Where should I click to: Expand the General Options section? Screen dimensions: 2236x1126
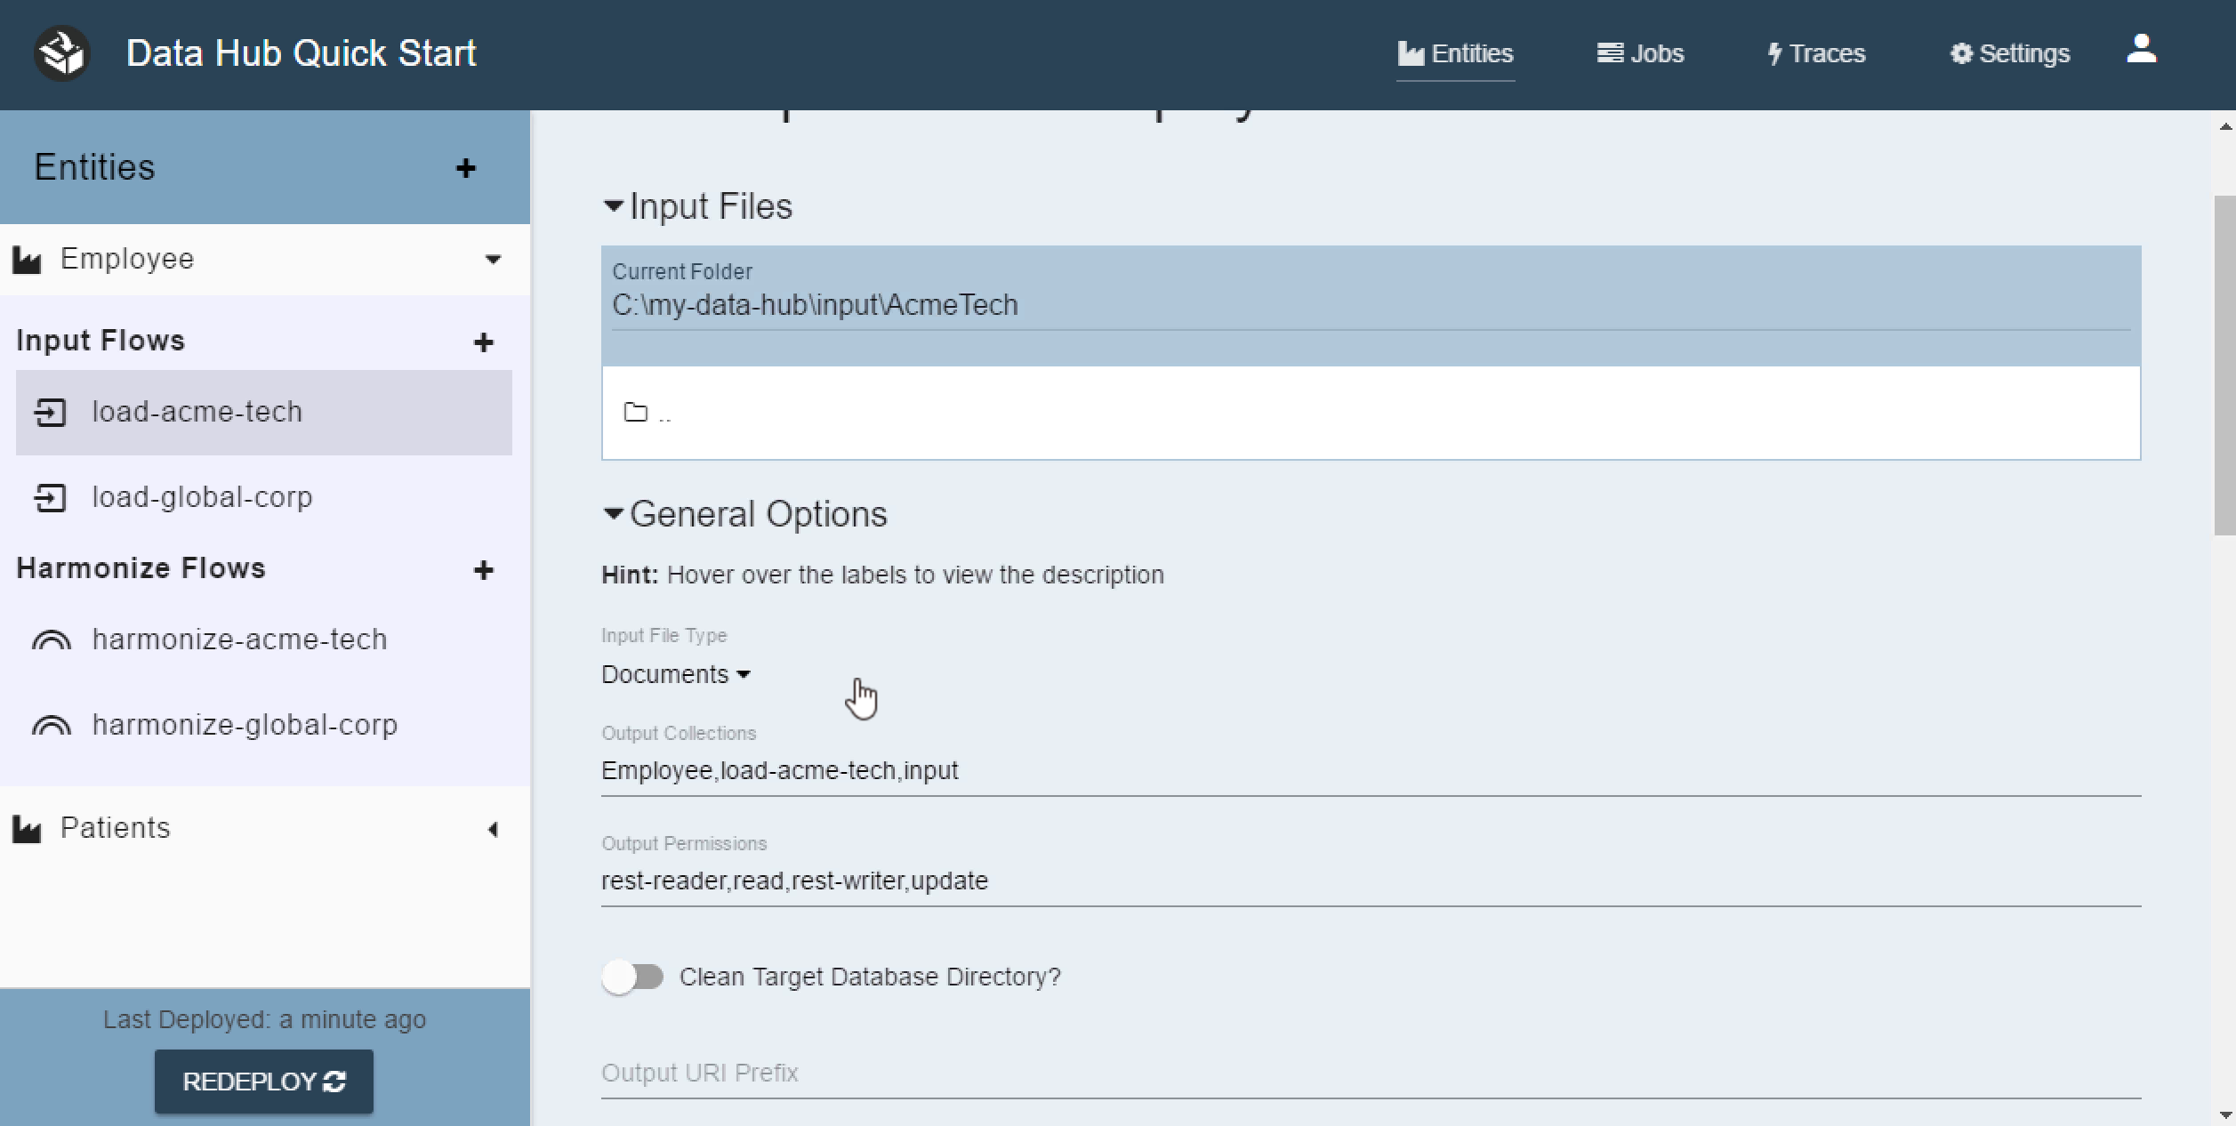(x=613, y=512)
